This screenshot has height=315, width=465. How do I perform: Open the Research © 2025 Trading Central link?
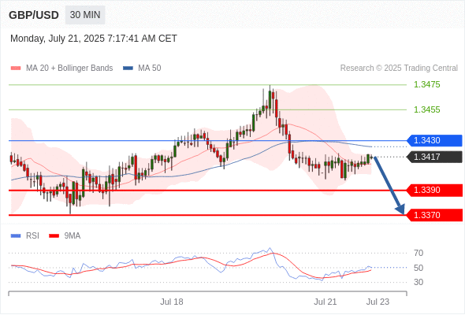(399, 69)
